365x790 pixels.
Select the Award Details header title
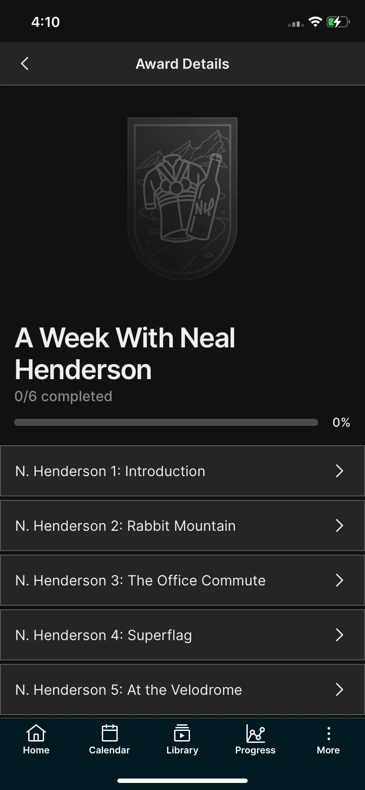[182, 64]
